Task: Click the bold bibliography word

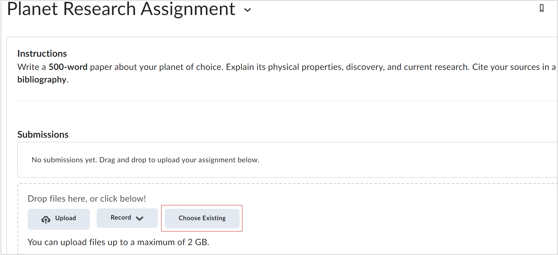Action: (42, 79)
